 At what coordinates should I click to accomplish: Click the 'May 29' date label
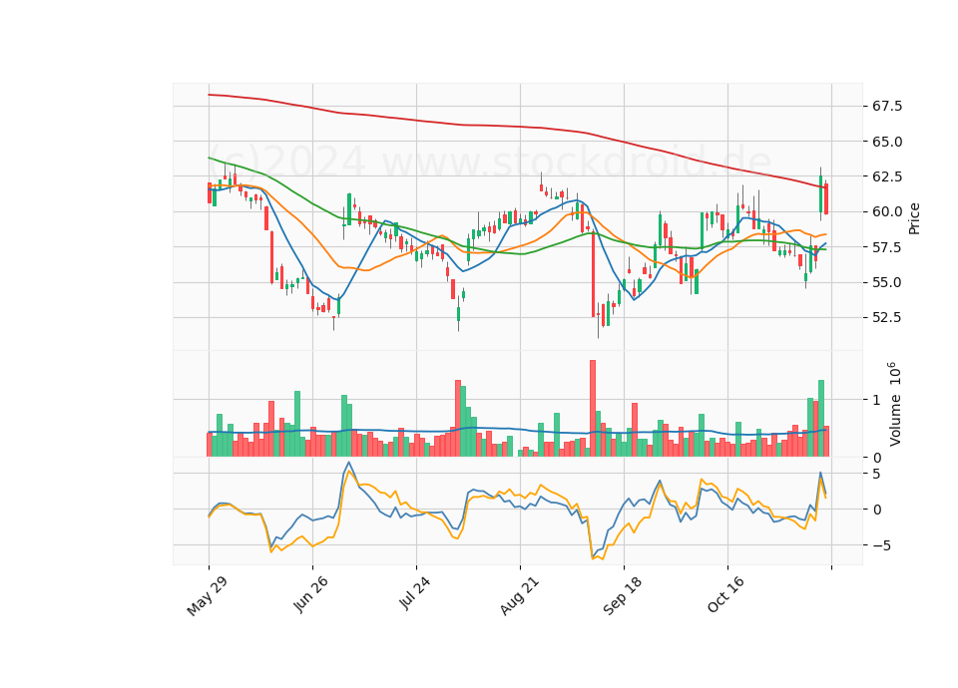[207, 596]
